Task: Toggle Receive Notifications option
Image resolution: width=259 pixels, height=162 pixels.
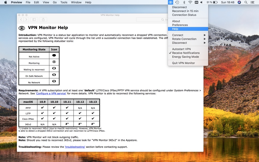Action: click(x=188, y=53)
